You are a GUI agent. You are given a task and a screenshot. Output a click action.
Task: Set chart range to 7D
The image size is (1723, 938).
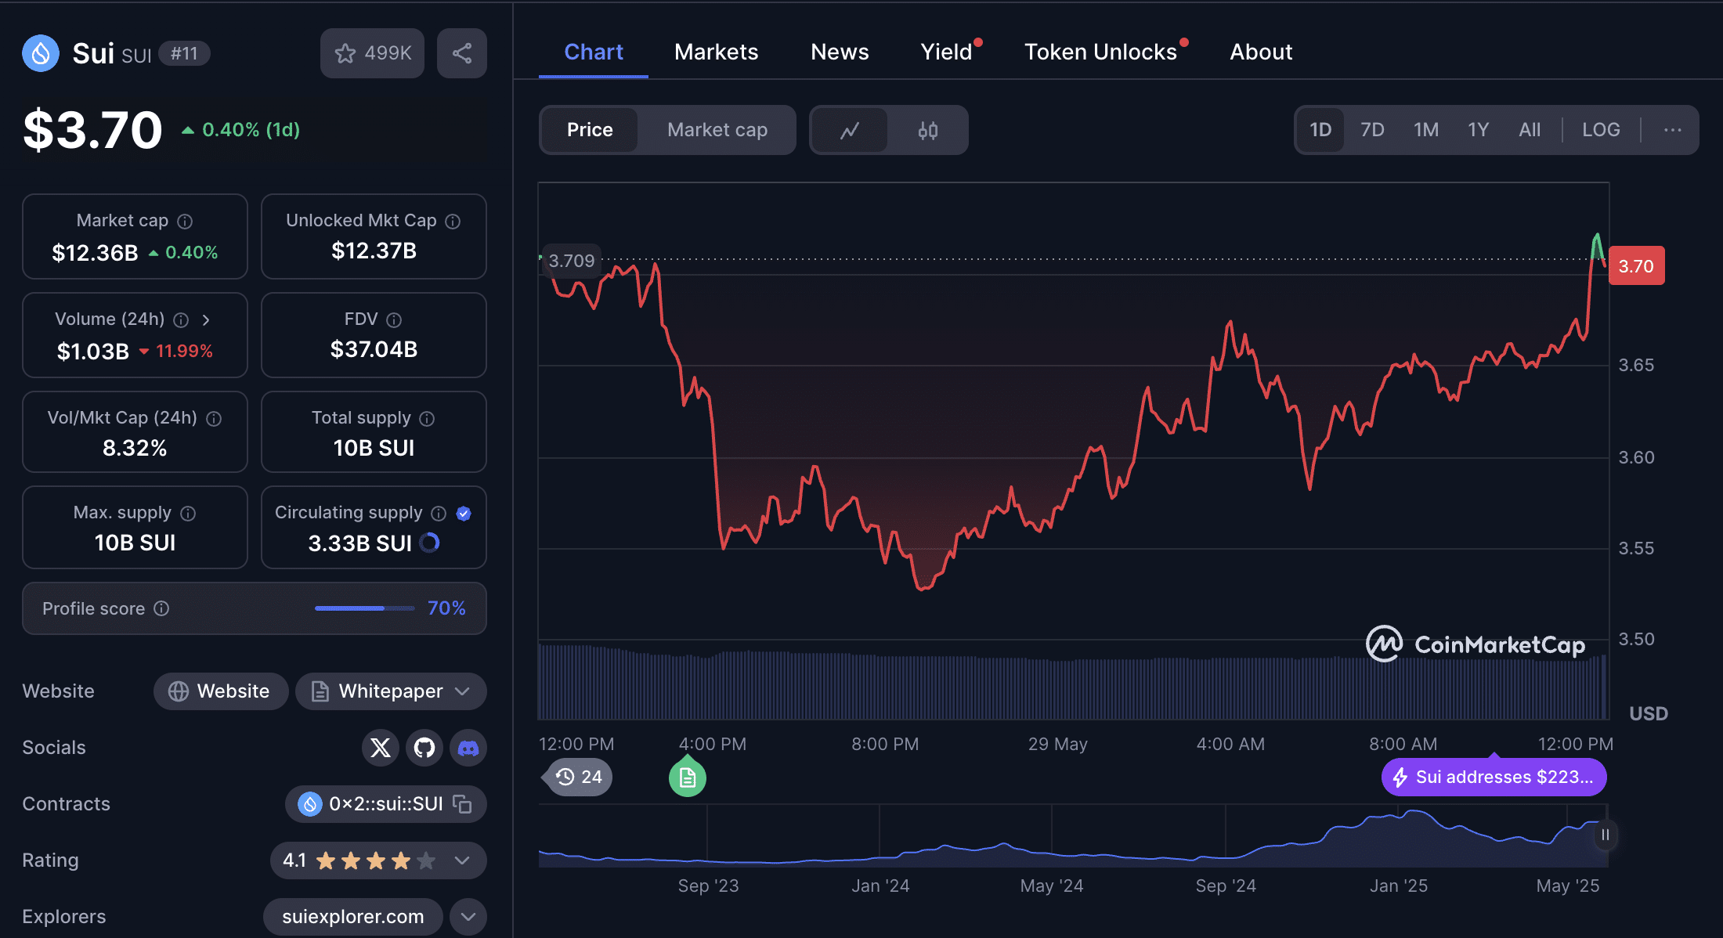pyautogui.click(x=1372, y=130)
